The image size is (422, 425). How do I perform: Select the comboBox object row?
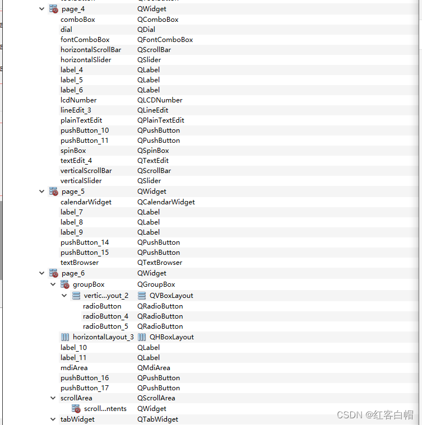tap(78, 20)
